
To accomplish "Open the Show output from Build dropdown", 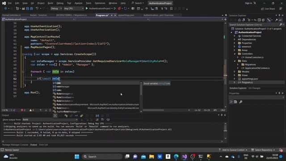I will pyautogui.click(x=50, y=119).
